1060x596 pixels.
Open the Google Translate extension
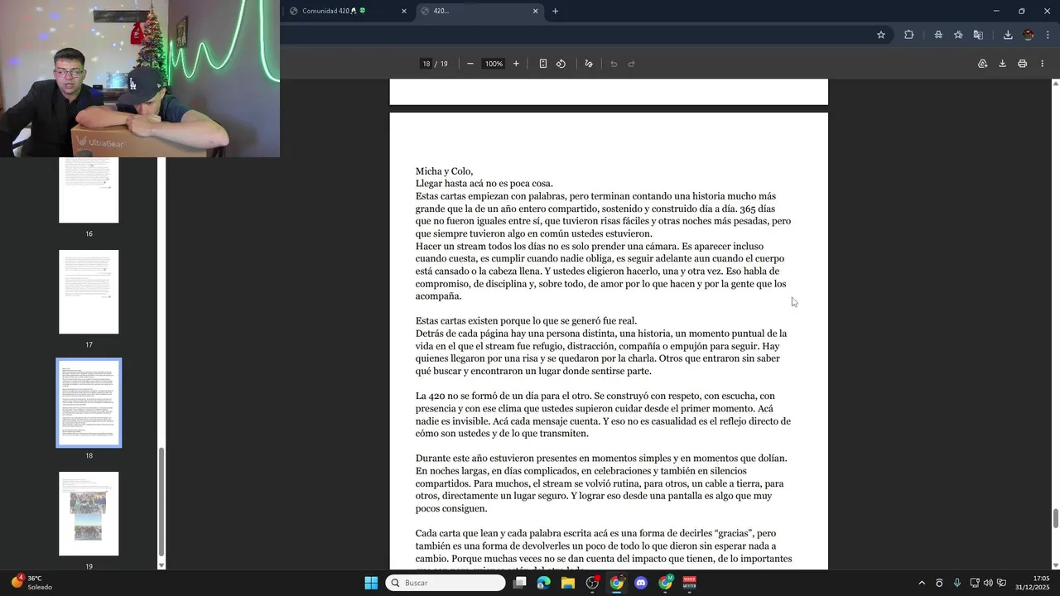click(x=978, y=35)
